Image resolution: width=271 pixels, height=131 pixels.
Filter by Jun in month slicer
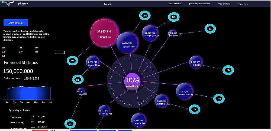coord(36,52)
